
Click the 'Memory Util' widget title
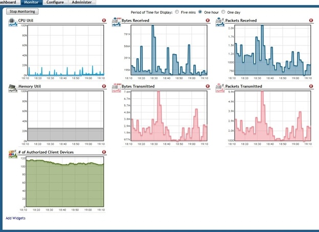[x=30, y=86]
